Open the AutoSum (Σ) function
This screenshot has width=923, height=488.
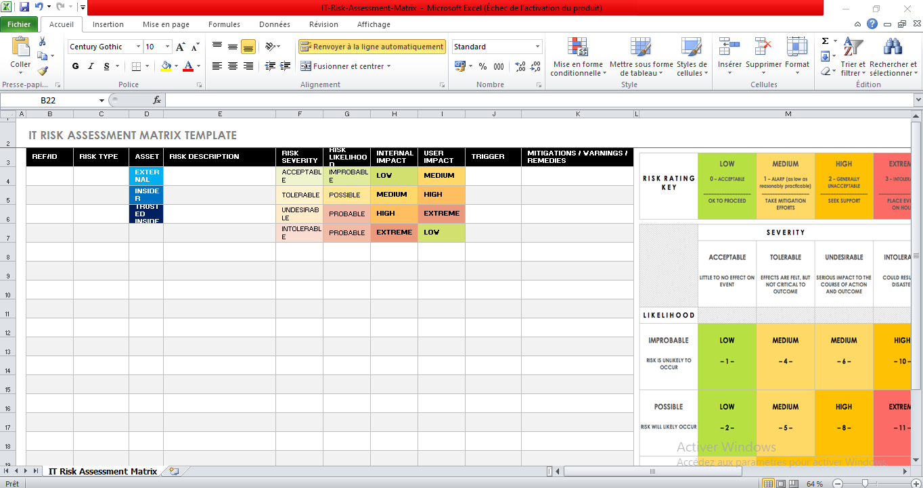coord(824,41)
